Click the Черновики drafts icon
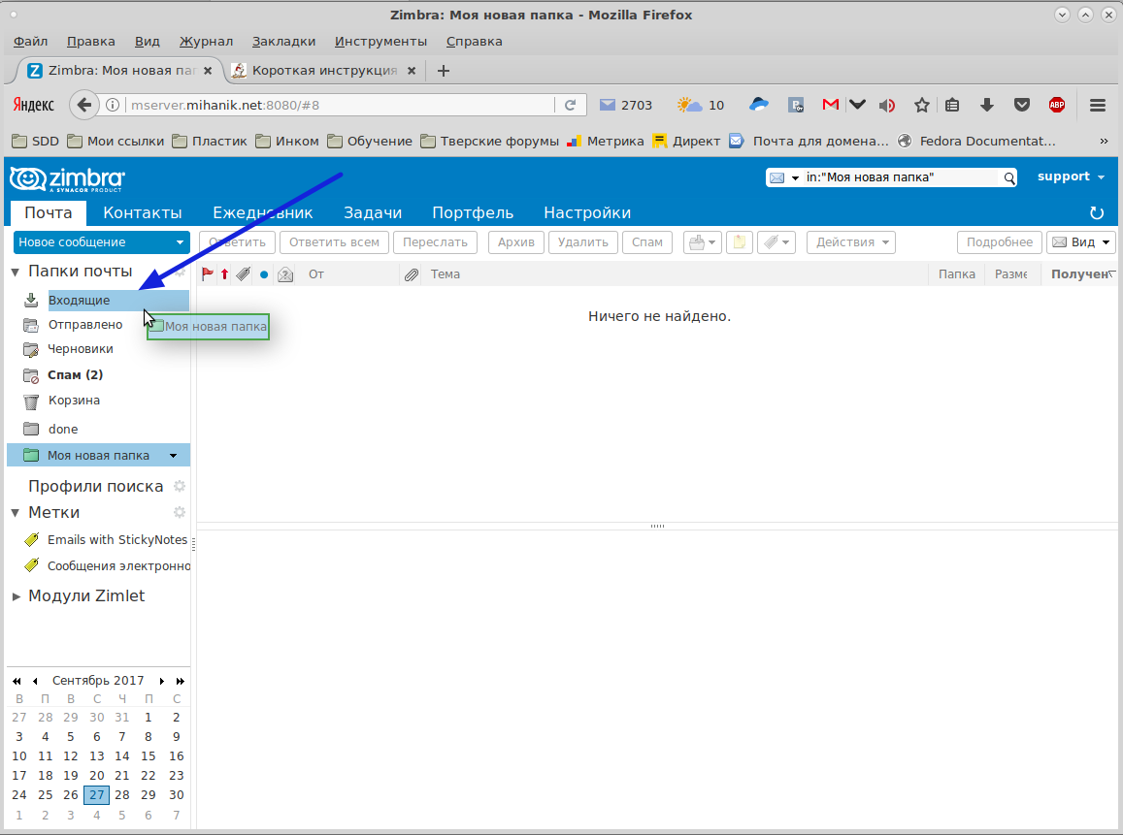Screen dimensions: 1123x835 (x=31, y=349)
